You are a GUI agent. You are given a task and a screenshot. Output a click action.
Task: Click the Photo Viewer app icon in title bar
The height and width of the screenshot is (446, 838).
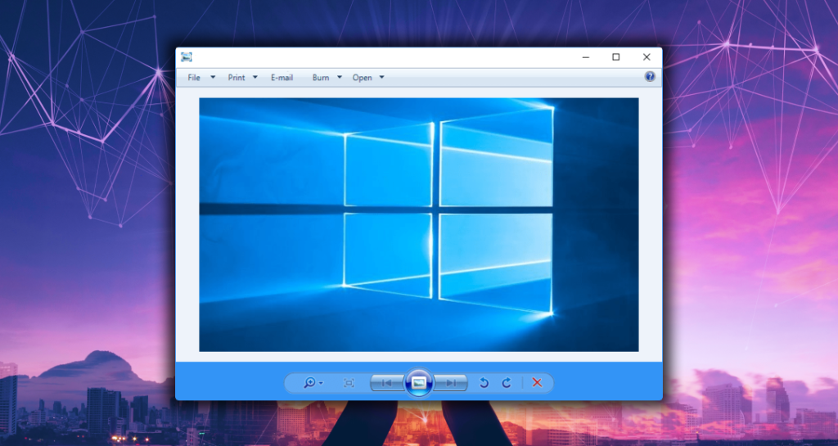coord(186,57)
